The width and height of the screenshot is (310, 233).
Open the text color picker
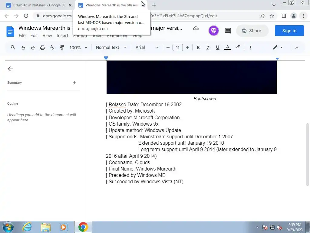coord(228,48)
